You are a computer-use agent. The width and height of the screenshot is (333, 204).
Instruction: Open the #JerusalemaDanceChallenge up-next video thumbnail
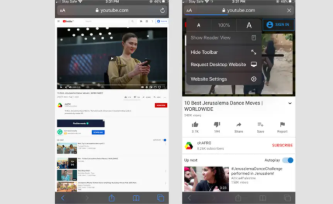(x=206, y=179)
